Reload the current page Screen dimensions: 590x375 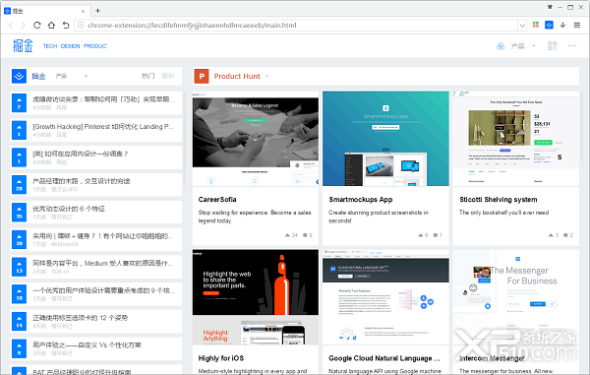(37, 26)
